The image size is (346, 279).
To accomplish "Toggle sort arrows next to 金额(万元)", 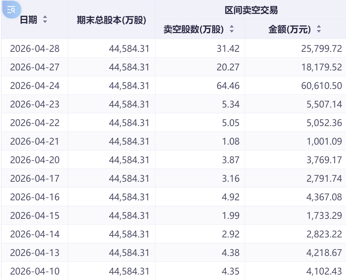I will pyautogui.click(x=319, y=29).
